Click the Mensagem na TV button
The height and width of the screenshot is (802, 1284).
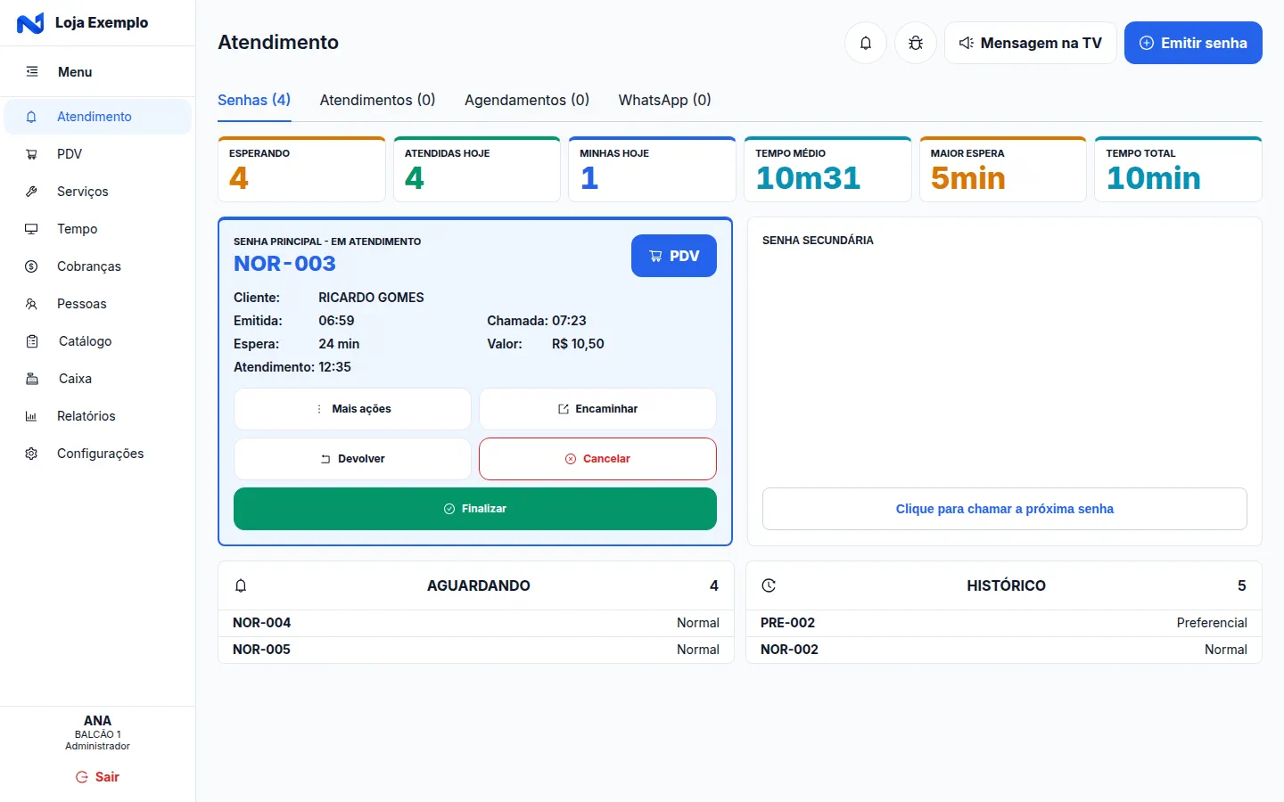click(x=1030, y=43)
